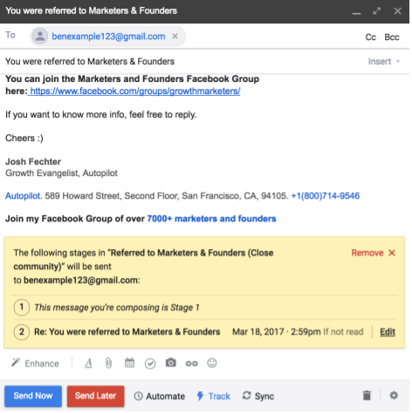Screen dimensions: 412x413
Task: Remove benexample123@gmail.com recipient chip
Action: tap(175, 37)
